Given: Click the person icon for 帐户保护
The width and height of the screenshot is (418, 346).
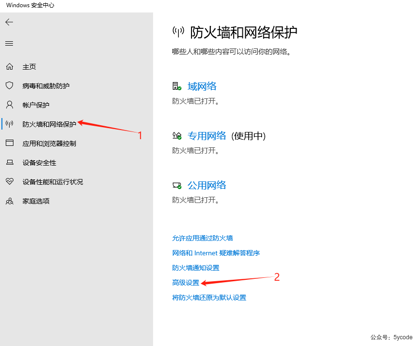Looking at the screenshot, I should tap(10, 105).
